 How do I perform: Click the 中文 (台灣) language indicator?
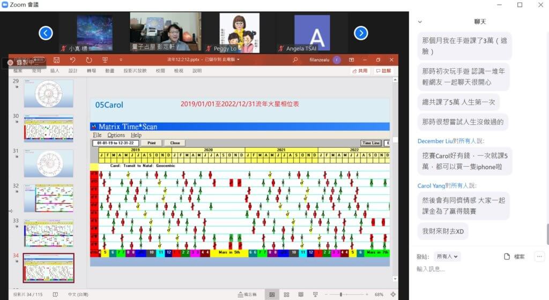pyautogui.click(x=78, y=295)
